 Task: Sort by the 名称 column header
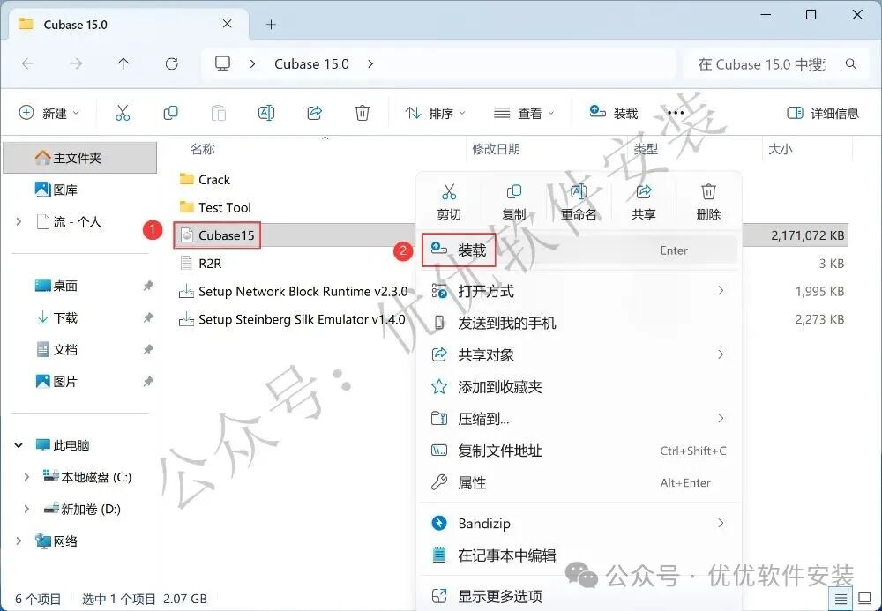click(203, 149)
